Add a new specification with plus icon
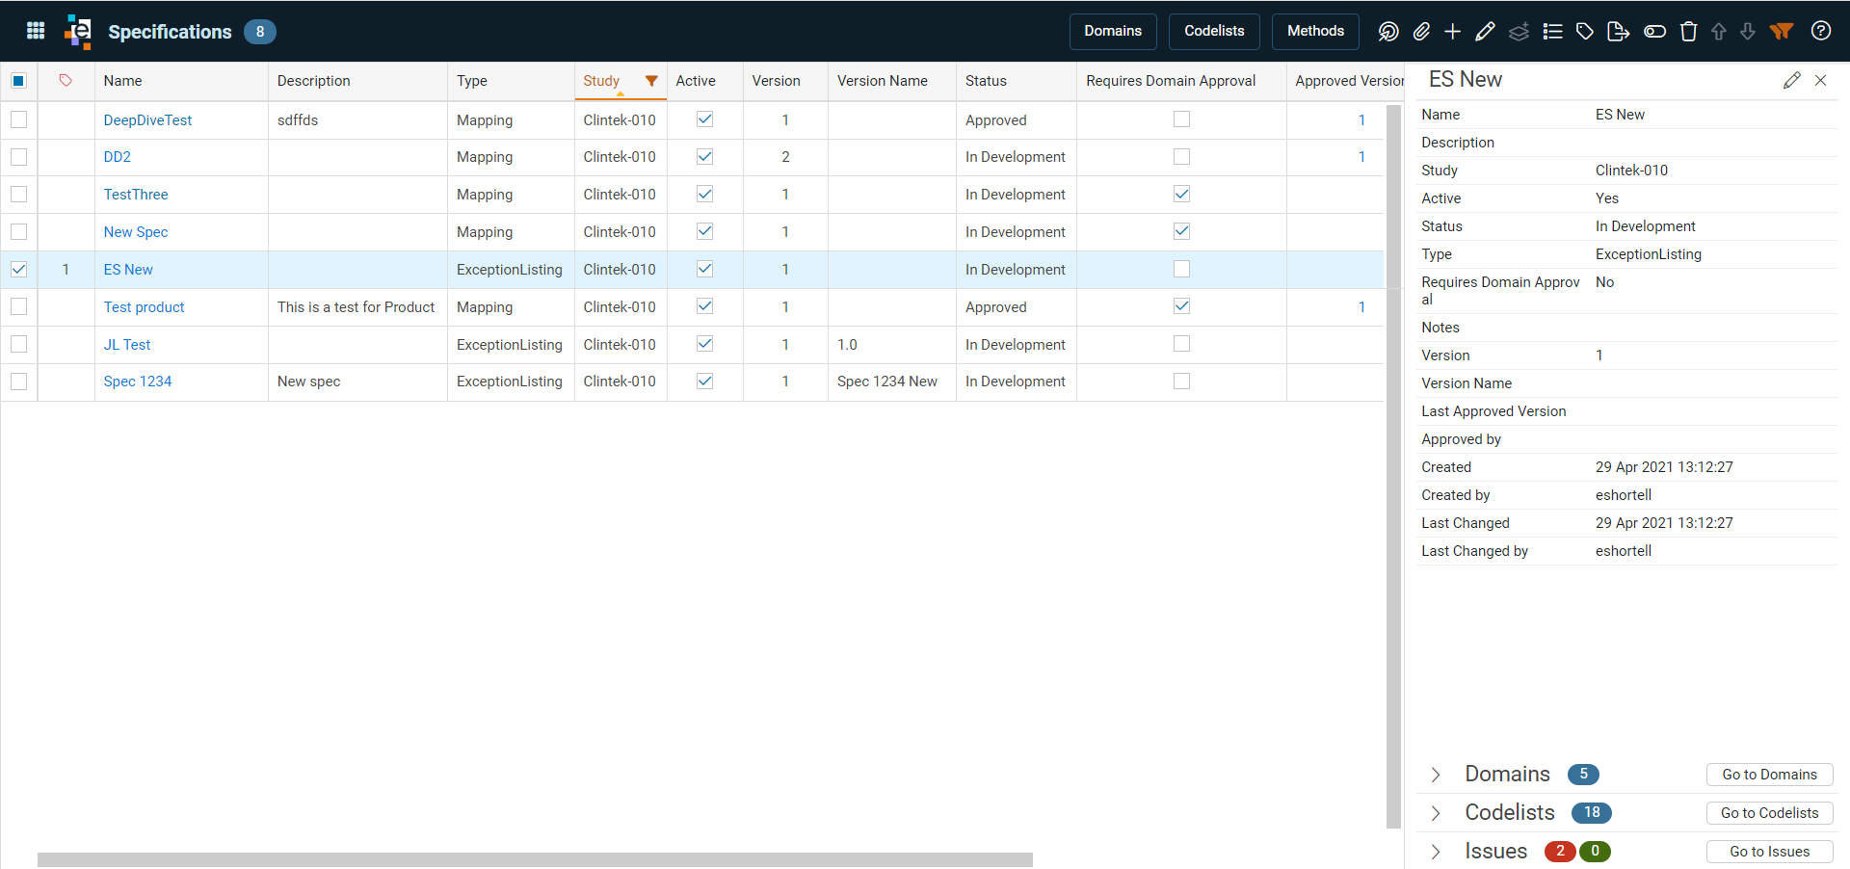 1453,32
